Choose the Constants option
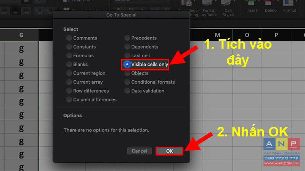This screenshot has height=171, width=305. pos(69,46)
